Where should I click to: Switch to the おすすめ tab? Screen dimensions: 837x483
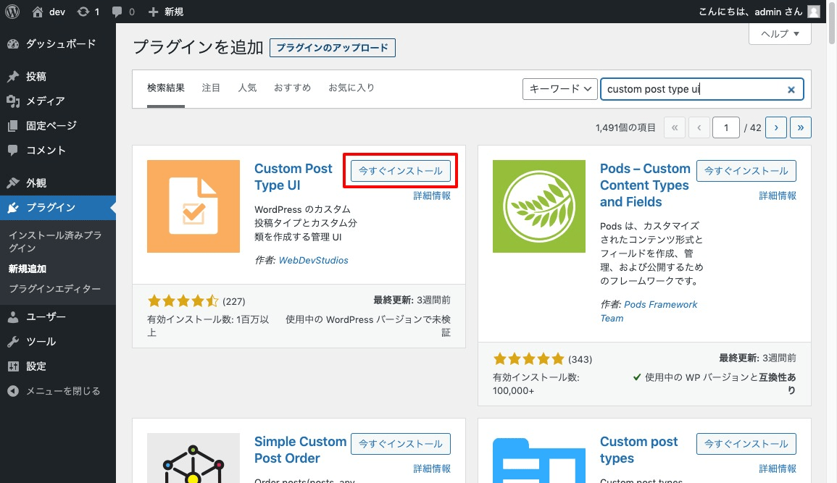(x=292, y=88)
